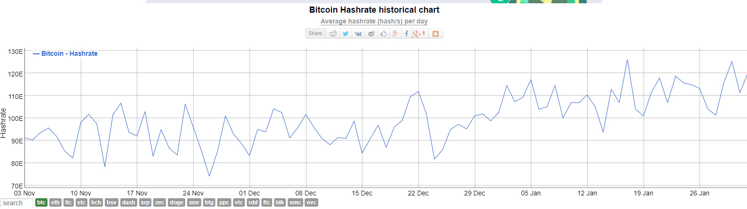Select the bsv coin tag

[x=111, y=202]
